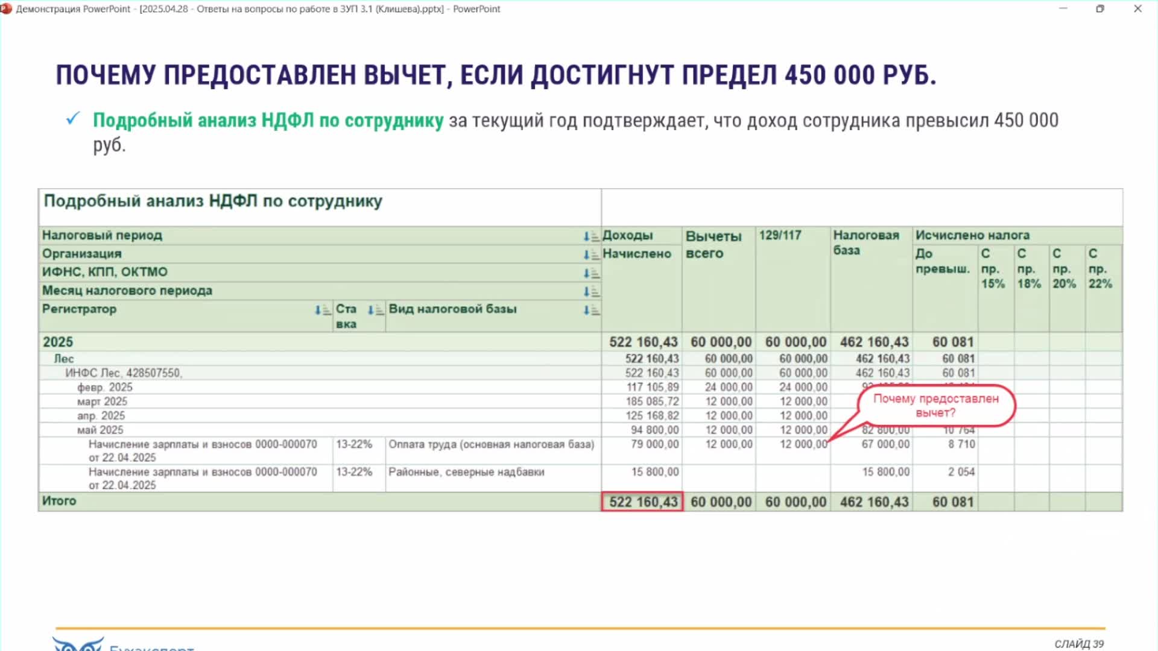
Task: Select the май 2025 month row
Action: point(100,430)
